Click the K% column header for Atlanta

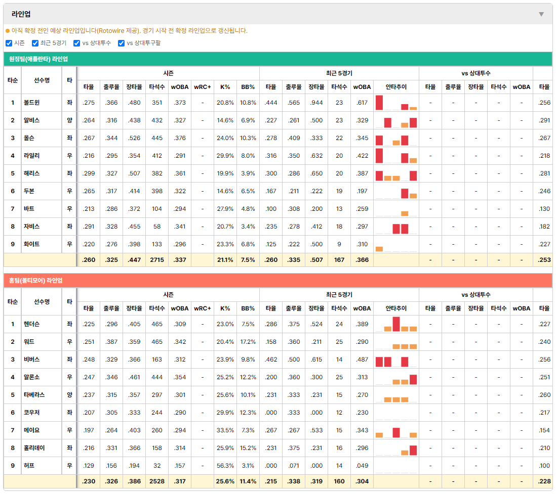(x=225, y=87)
